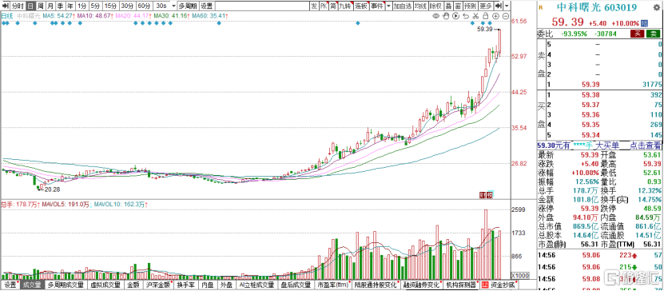This screenshot has height=291, width=664.
Task: Toggle the 除权 ex-rights button
Action: pyautogui.click(x=435, y=6)
